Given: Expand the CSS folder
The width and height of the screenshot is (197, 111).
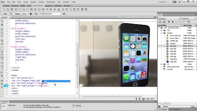Looking at the screenshot, I should pos(161,30).
